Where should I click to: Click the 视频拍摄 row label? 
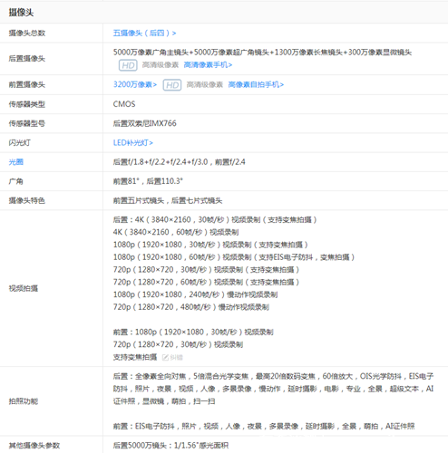coord(24,288)
